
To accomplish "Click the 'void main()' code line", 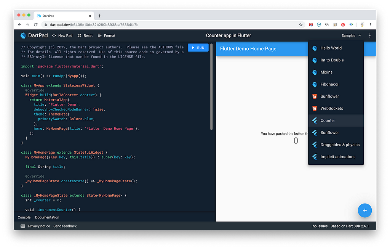I will 54,76.
